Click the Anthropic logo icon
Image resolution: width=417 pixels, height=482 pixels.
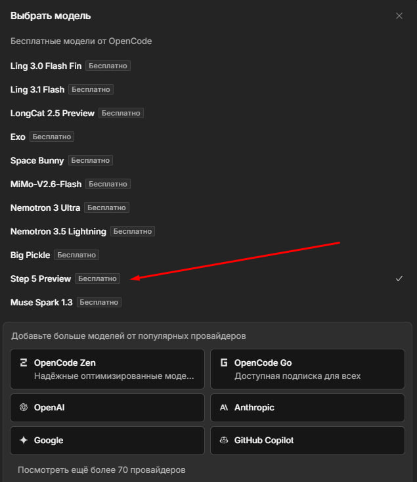(x=224, y=407)
